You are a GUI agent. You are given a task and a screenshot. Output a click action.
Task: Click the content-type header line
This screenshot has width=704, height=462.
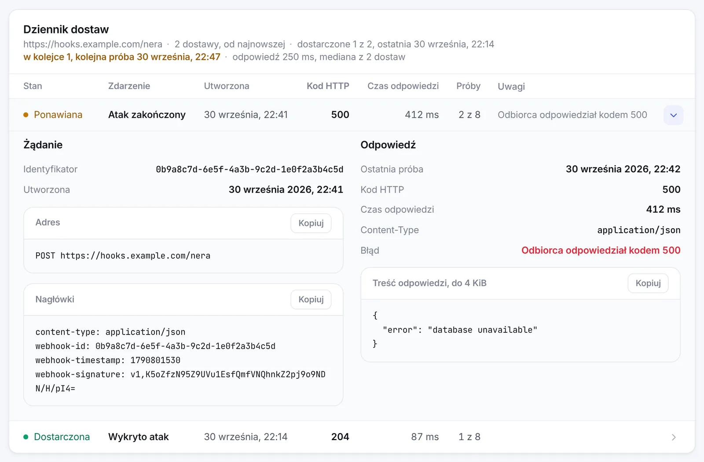pyautogui.click(x=110, y=332)
